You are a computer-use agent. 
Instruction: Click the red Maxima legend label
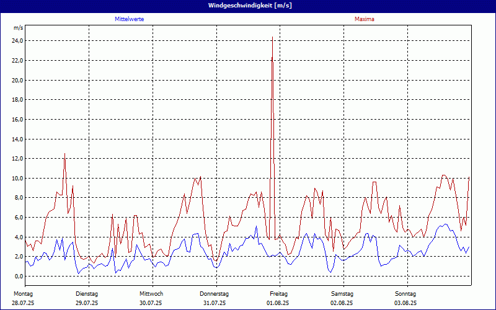(x=364, y=19)
